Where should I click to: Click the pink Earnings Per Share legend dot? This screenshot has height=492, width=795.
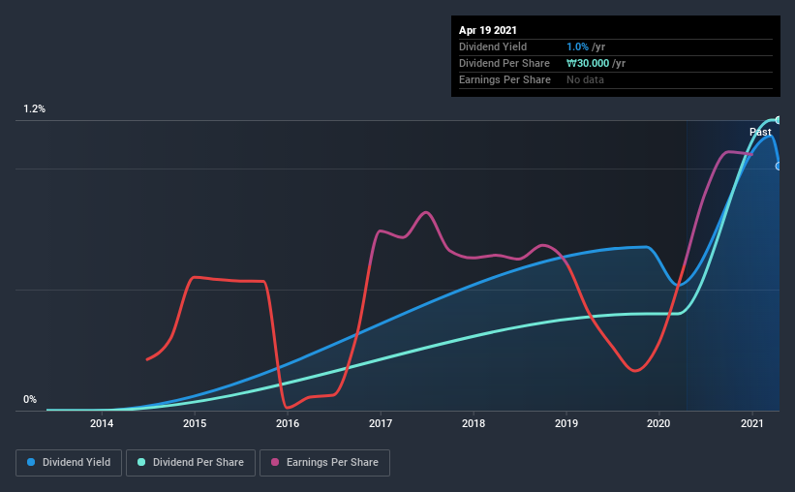(275, 462)
